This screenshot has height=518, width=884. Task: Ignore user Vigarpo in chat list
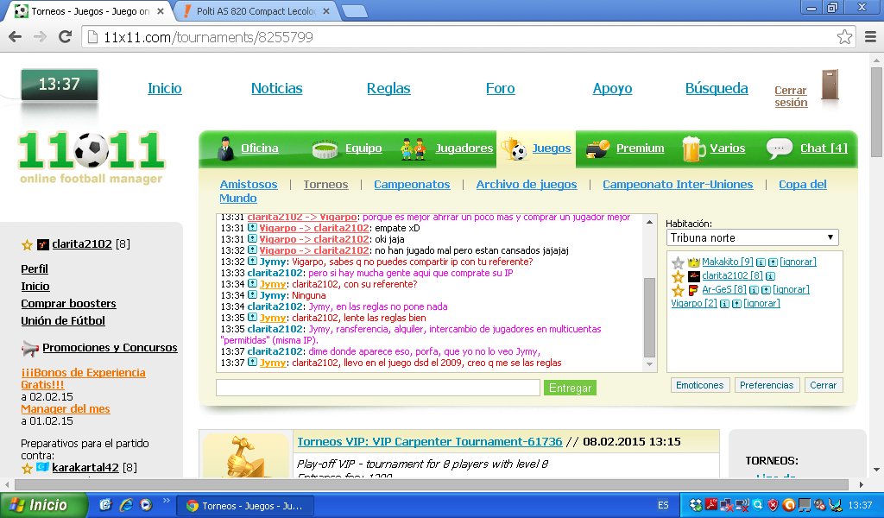(x=761, y=303)
